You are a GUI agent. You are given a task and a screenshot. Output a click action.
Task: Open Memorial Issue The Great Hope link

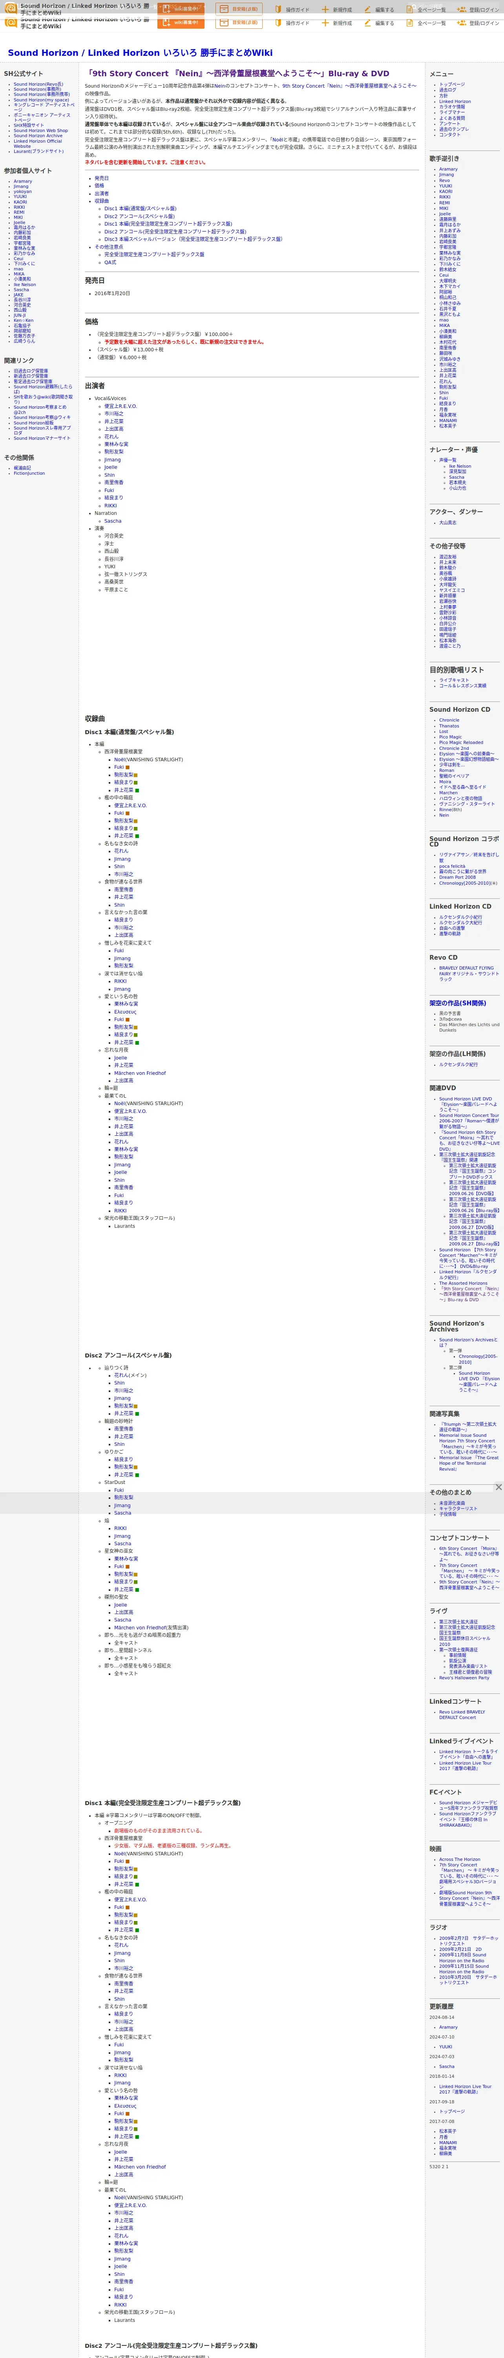click(468, 1464)
